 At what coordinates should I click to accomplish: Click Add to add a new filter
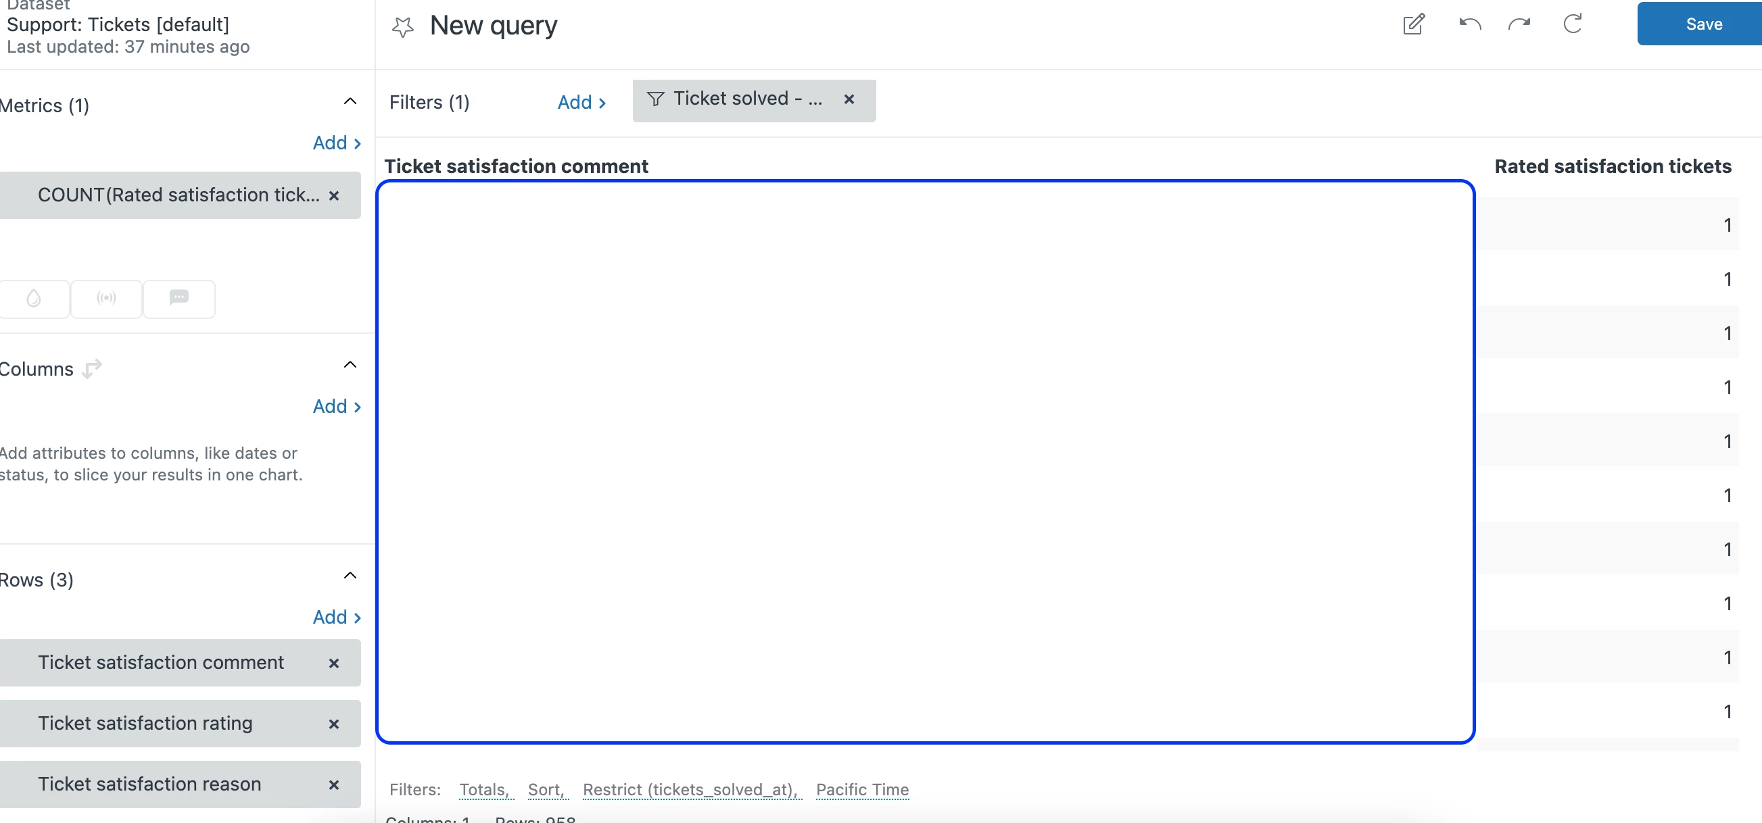[581, 103]
